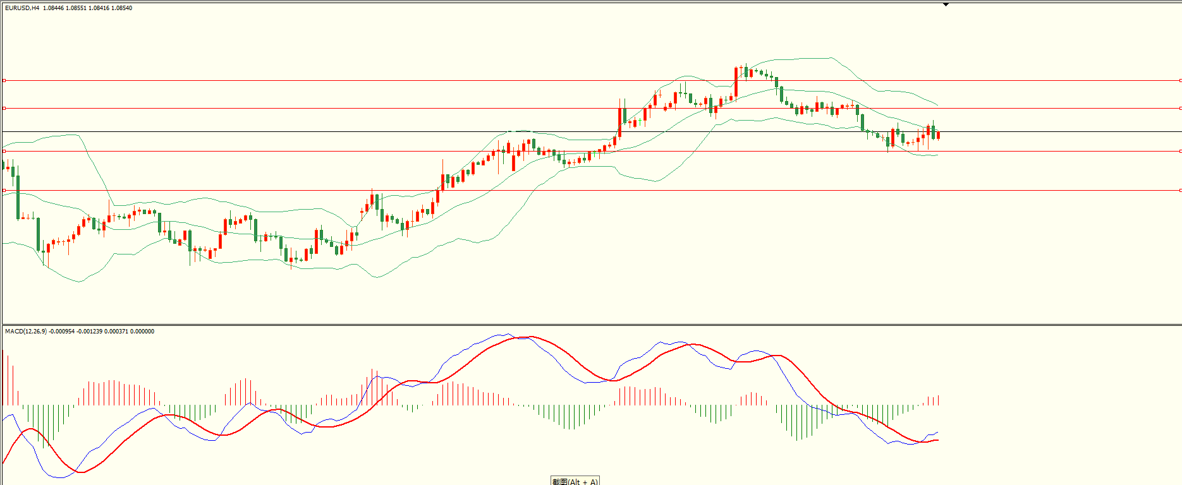Select left handle of third red line down
Screen dimensions: 1182x485
4,151
